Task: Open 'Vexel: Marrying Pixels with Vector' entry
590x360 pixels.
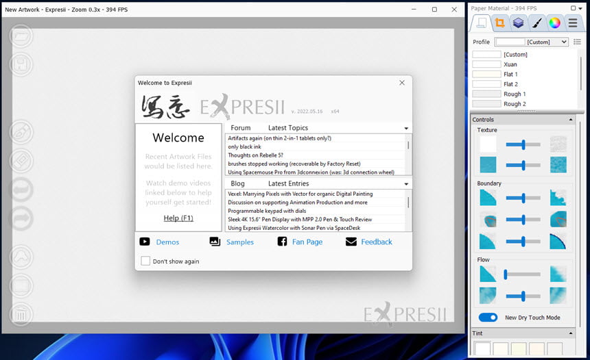Action: [300, 194]
